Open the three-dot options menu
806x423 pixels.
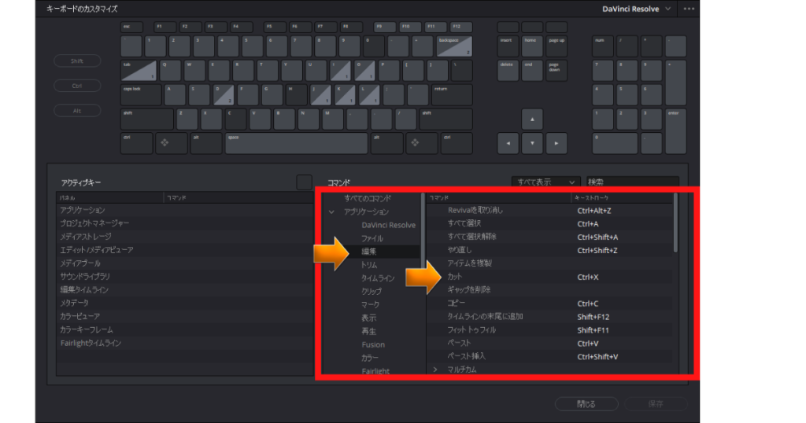coord(690,9)
